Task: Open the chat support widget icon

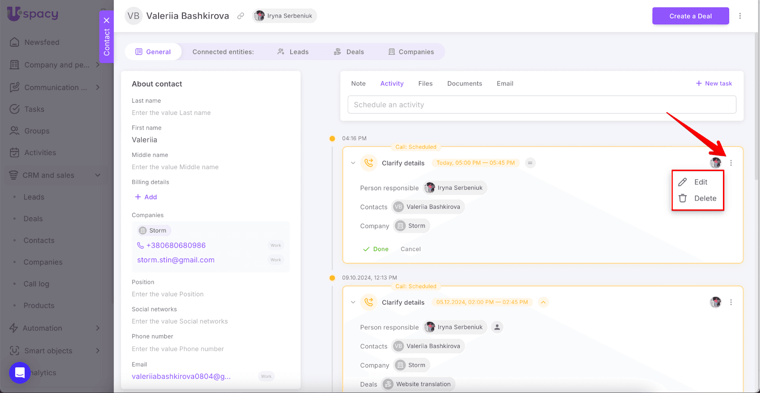Action: click(20, 373)
